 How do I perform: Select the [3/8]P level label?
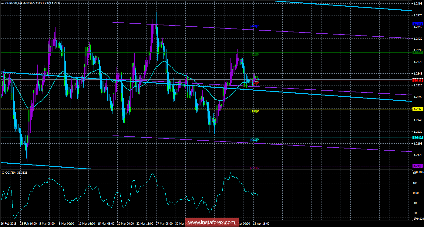(254, 55)
